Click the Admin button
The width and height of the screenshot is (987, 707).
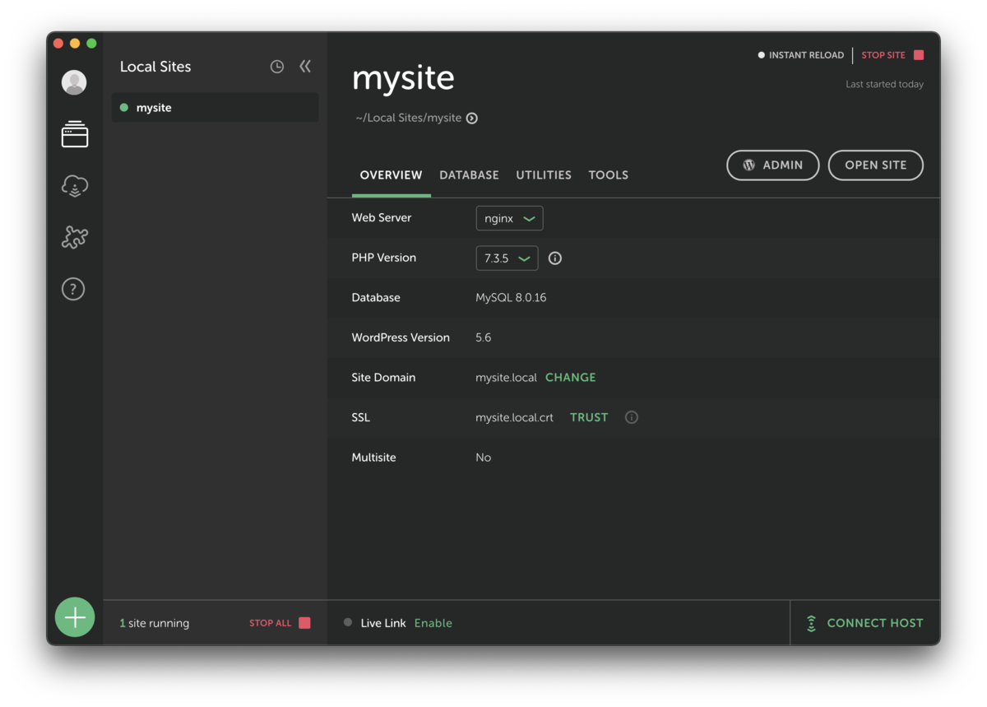(x=773, y=165)
